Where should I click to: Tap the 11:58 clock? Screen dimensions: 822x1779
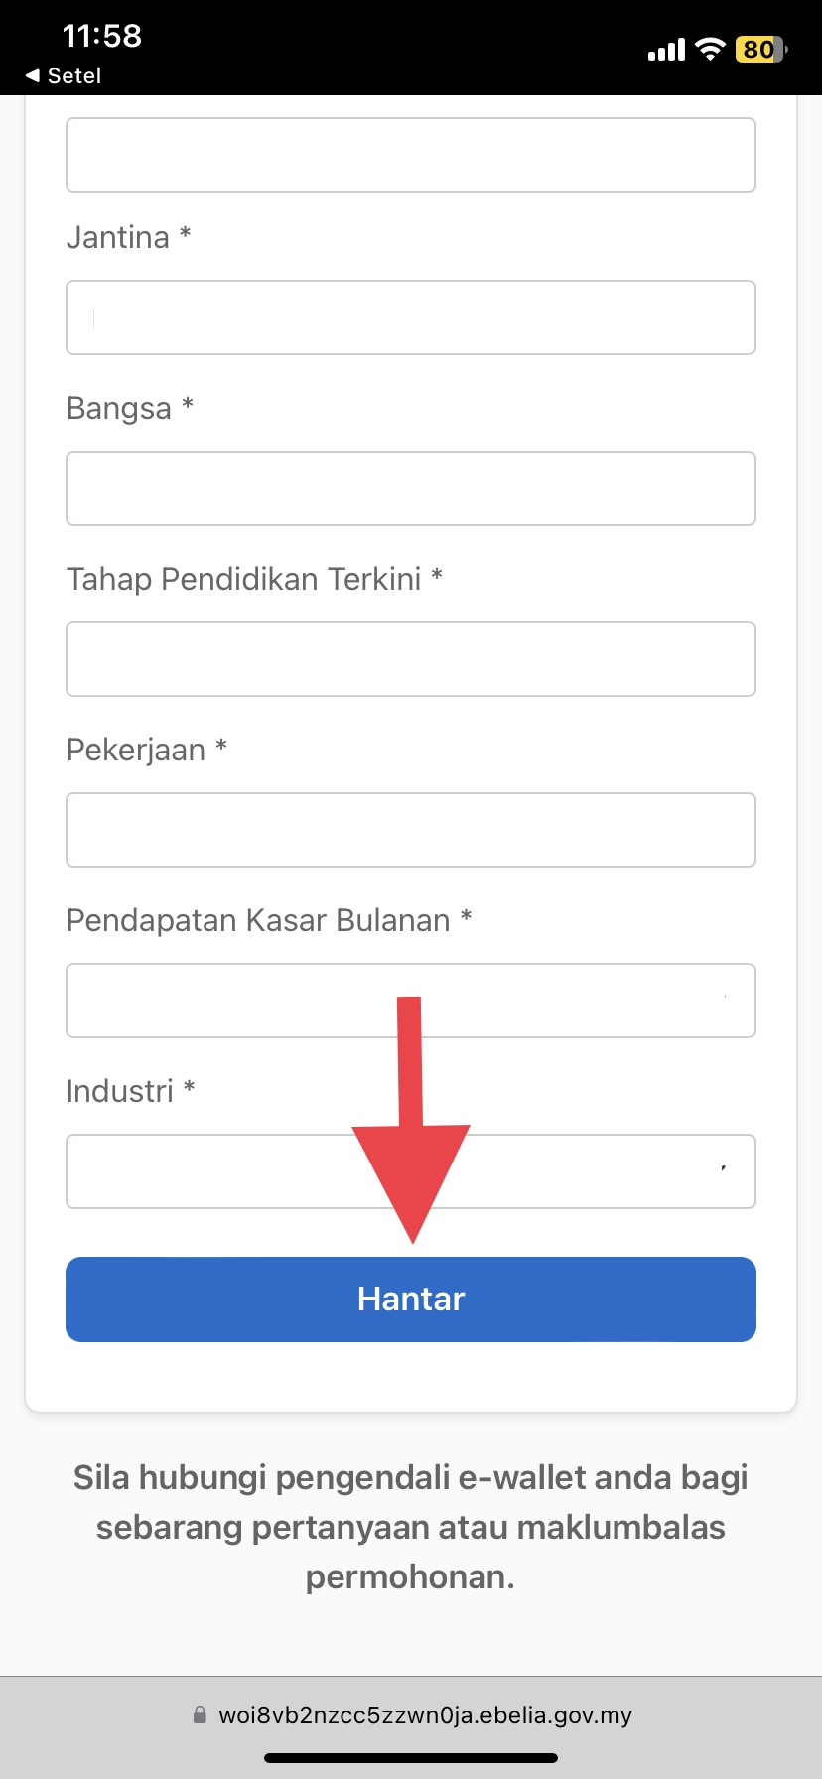pyautogui.click(x=101, y=36)
